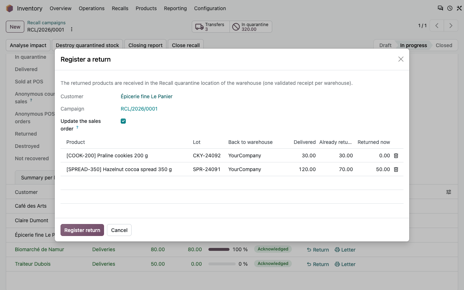This screenshot has height=290, width=464.
Task: Open the Products menu
Action: click(146, 8)
